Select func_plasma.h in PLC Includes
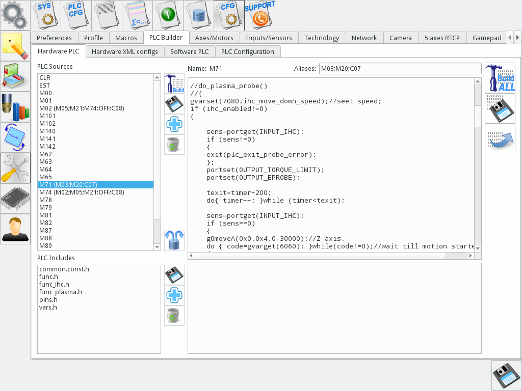522x391 pixels. 61,292
